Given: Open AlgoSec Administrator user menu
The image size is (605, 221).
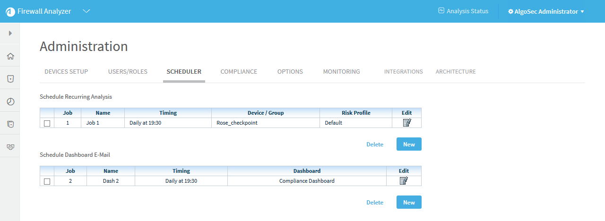Looking at the screenshot, I should click(x=546, y=11).
